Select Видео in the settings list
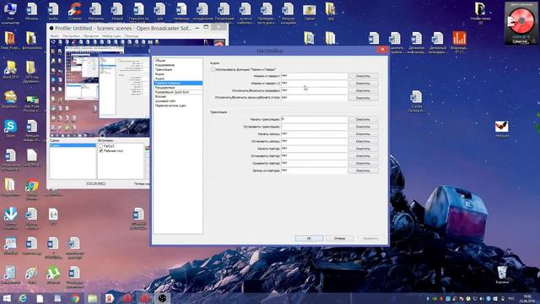This screenshot has width=540, height=304. click(x=178, y=73)
